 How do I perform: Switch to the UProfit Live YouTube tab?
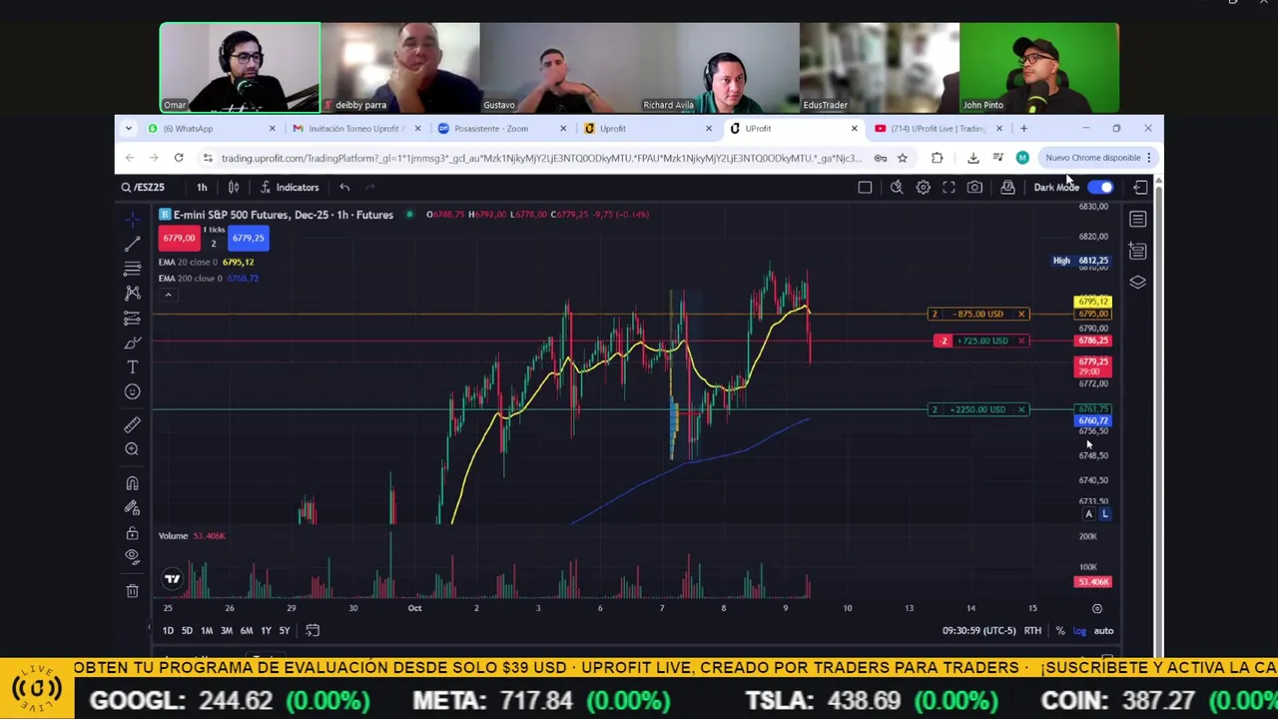tap(938, 128)
